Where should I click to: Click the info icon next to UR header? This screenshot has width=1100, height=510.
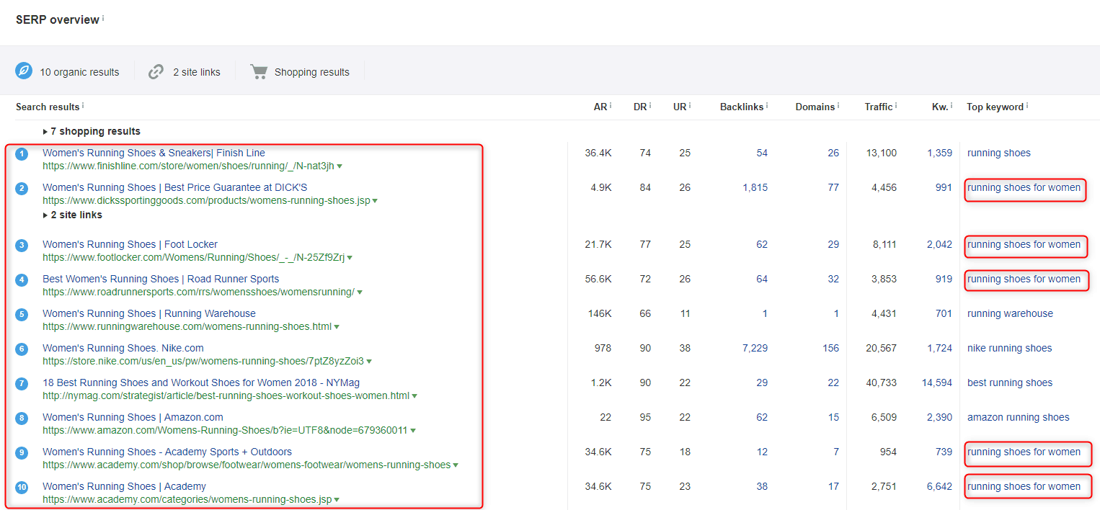[x=690, y=105]
